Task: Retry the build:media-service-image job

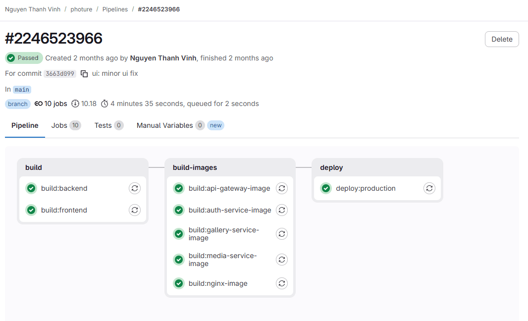Action: pos(281,260)
